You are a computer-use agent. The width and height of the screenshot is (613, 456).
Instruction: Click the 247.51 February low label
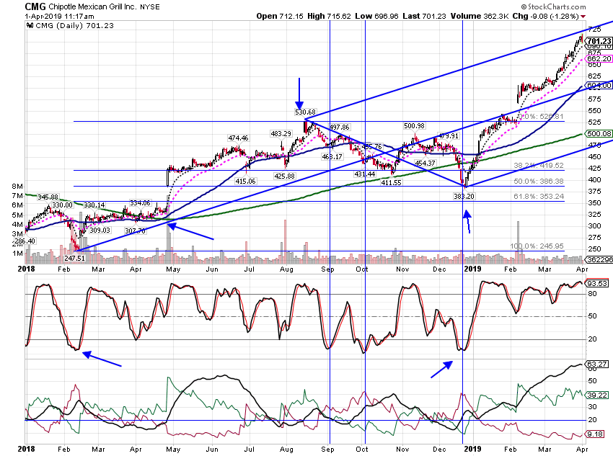point(74,259)
